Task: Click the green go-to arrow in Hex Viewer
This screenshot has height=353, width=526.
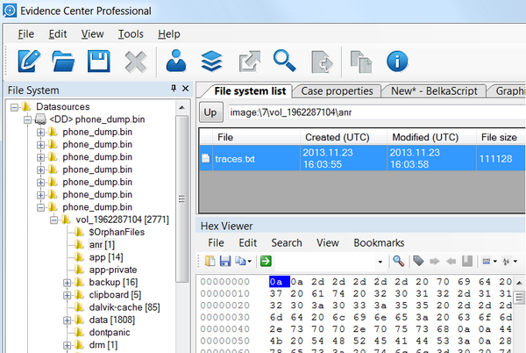Action: pos(266,261)
